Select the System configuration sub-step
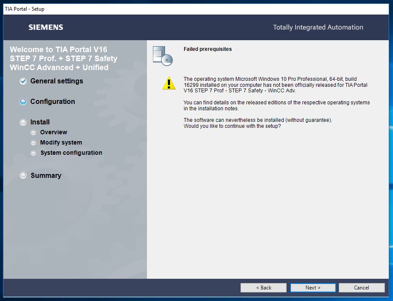Viewport: 393px width, 301px height. tap(71, 153)
